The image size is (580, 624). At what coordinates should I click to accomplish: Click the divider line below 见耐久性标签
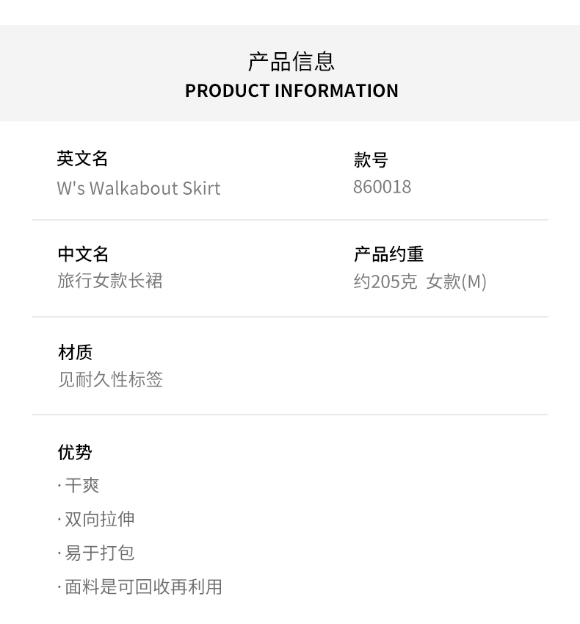(290, 415)
